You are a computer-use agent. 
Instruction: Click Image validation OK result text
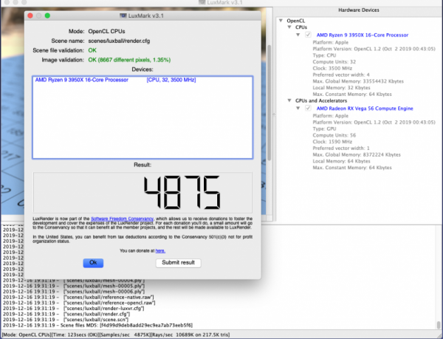pyautogui.click(x=129, y=60)
